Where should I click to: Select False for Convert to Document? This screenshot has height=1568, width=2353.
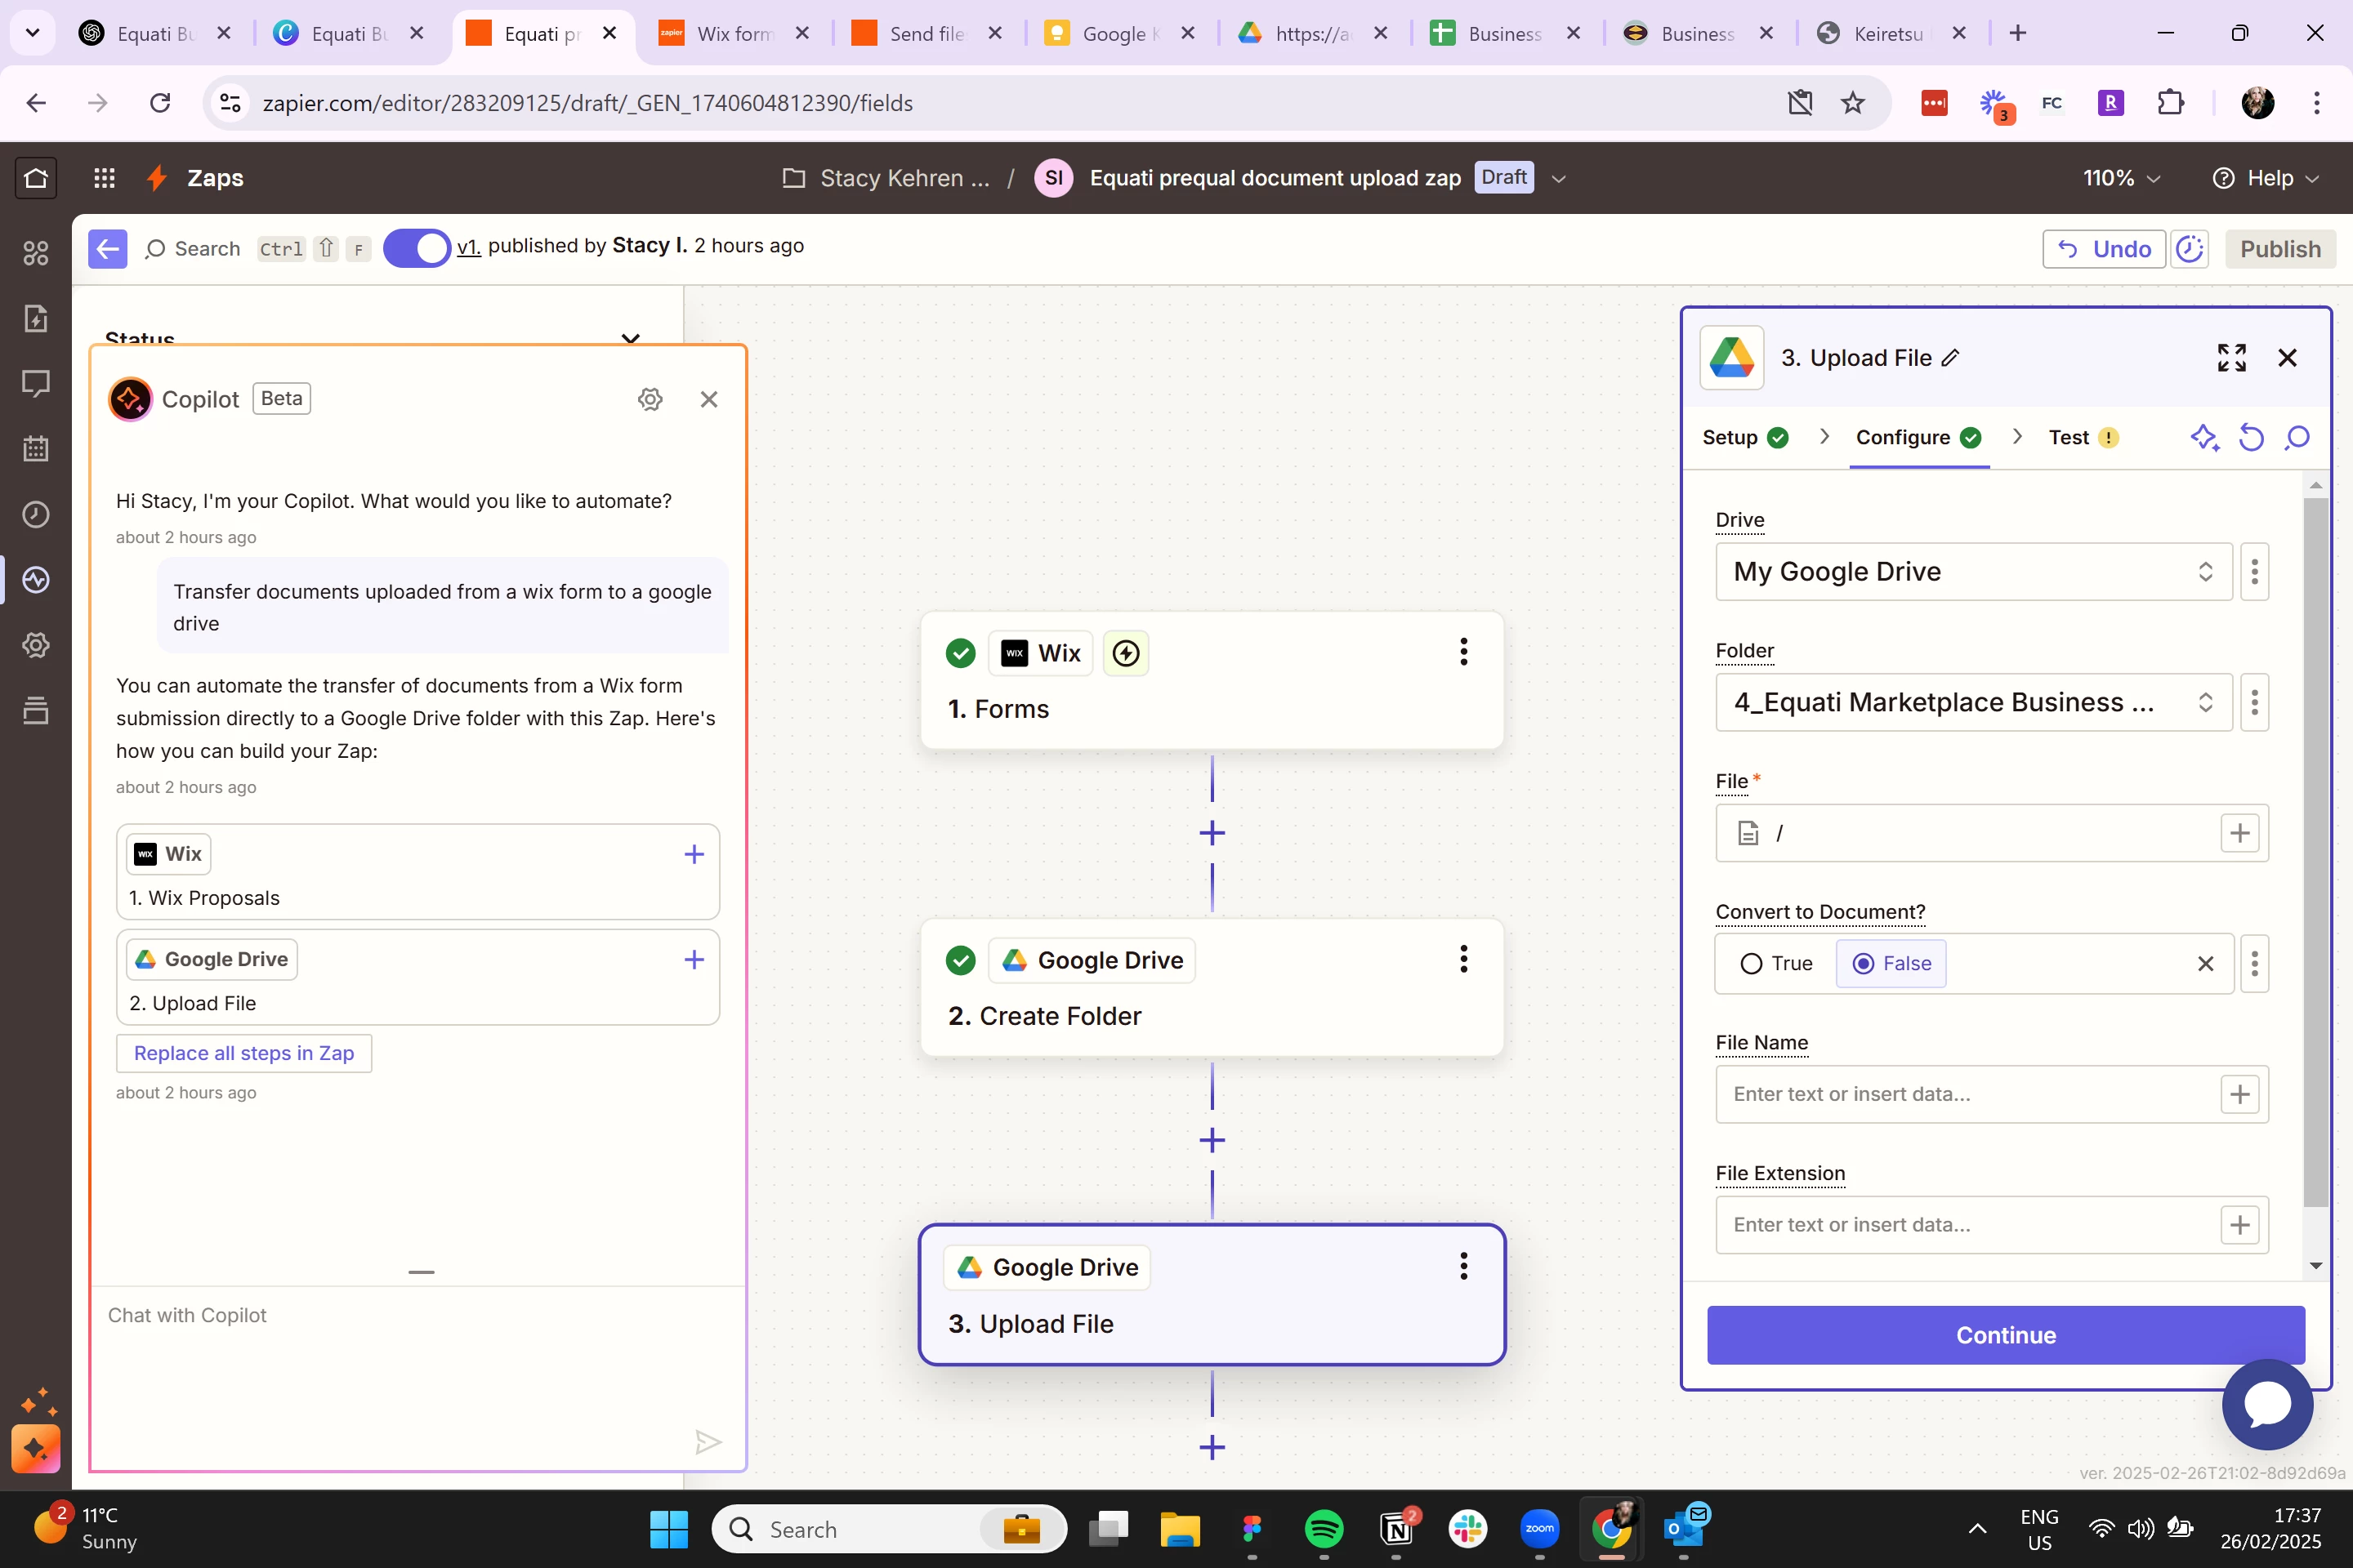[1891, 963]
